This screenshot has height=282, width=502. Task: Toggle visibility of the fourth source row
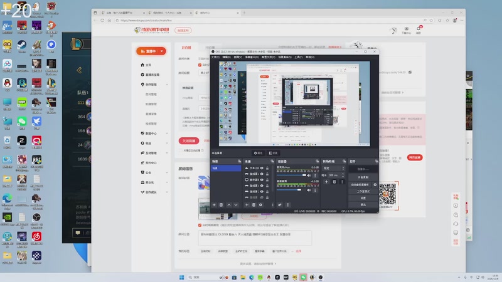(262, 185)
